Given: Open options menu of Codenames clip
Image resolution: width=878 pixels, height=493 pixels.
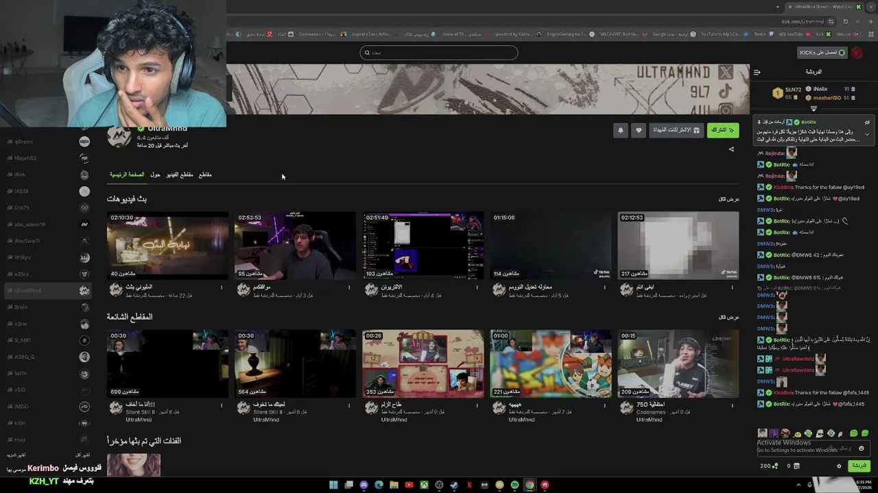Looking at the screenshot, I should click(732, 405).
